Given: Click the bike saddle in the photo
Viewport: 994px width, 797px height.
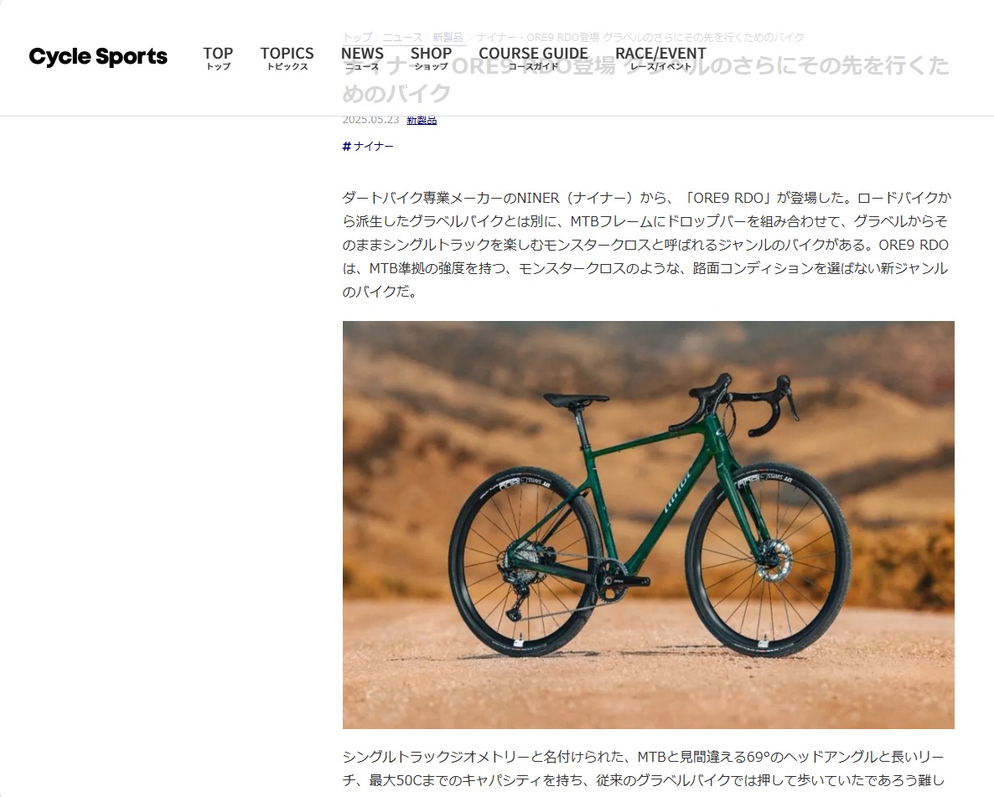Looking at the screenshot, I should click(577, 399).
